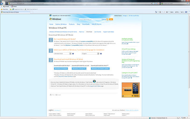Open the Downloads nav item
This screenshot has width=190, height=119.
click(86, 24)
